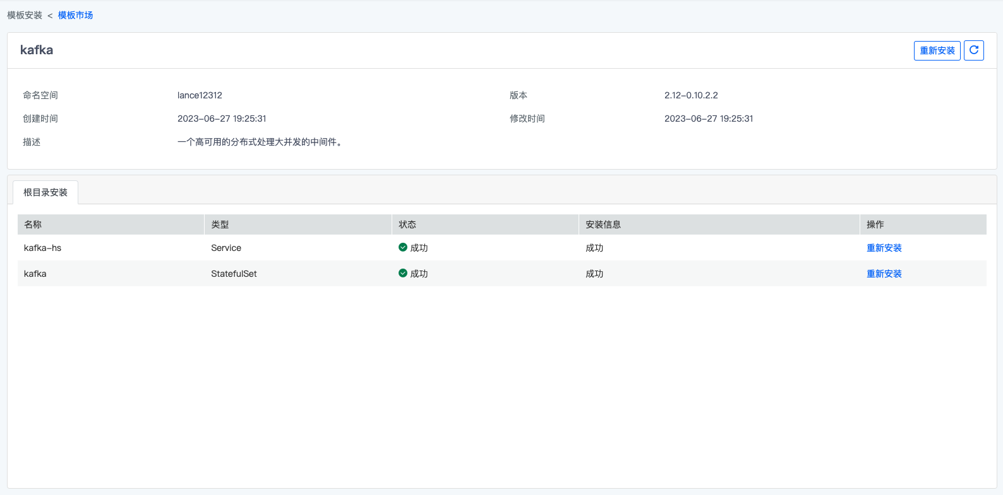Click the kafka name cell in the table

pyautogui.click(x=35, y=274)
